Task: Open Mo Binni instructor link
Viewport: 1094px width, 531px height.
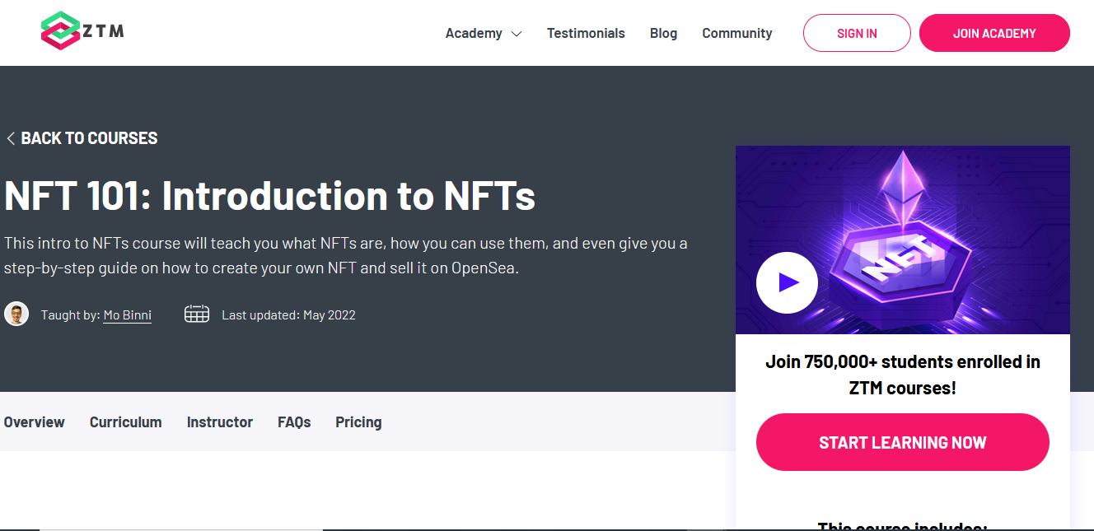Action: coord(127,315)
